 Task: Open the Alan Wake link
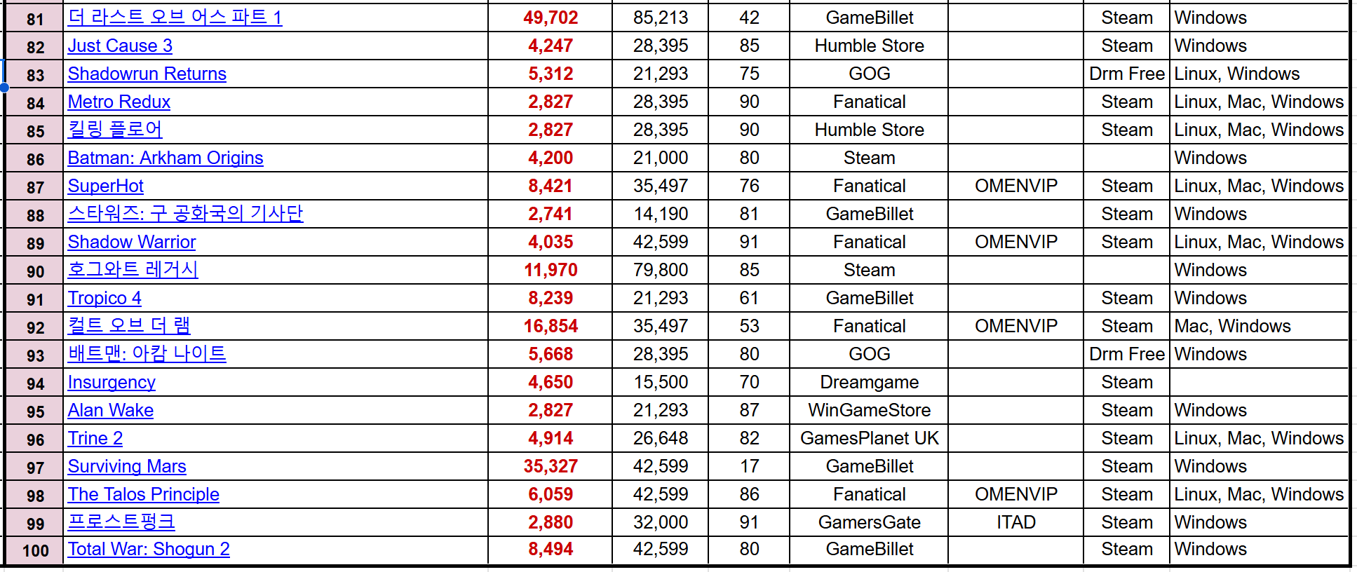(110, 410)
